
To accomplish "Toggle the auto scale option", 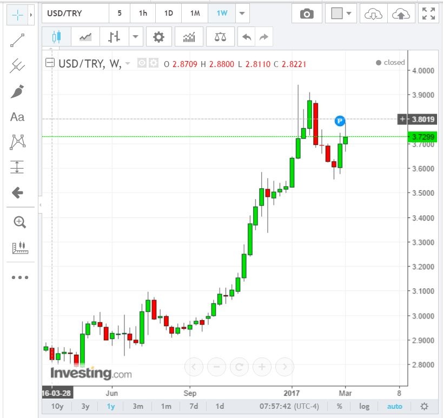I will (x=394, y=406).
